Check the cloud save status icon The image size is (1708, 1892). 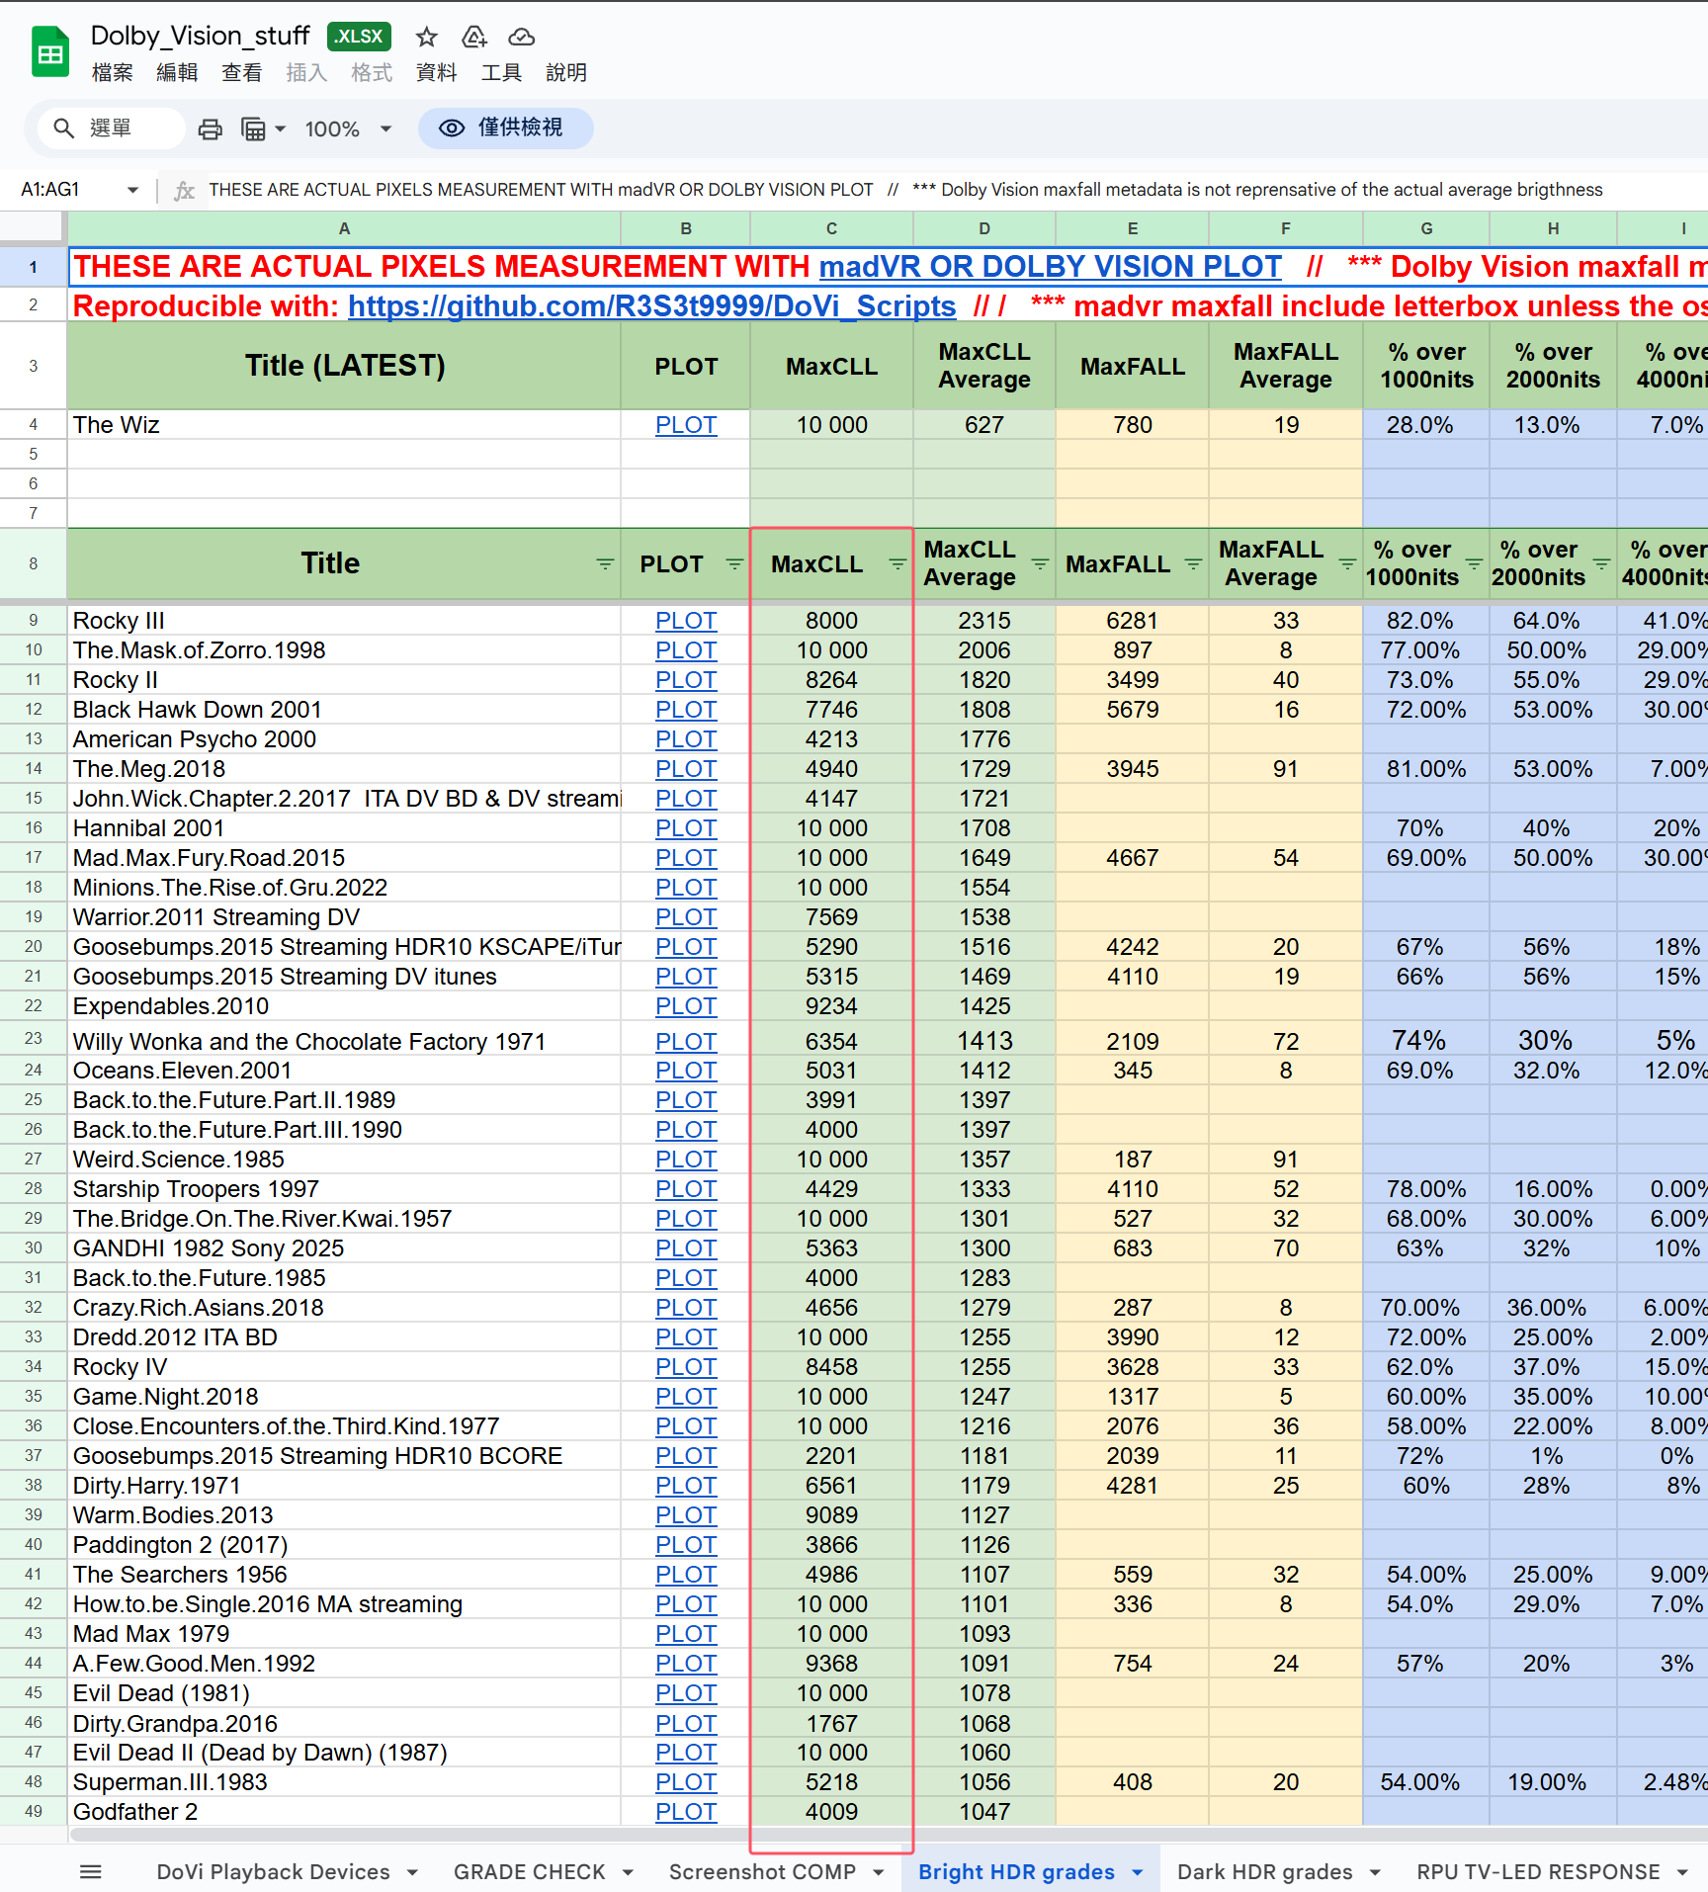(521, 38)
